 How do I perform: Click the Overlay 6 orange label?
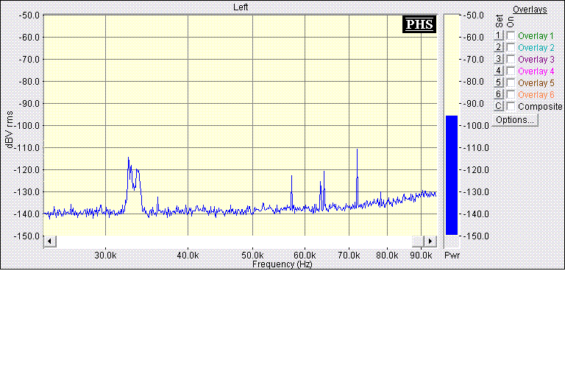tap(536, 94)
